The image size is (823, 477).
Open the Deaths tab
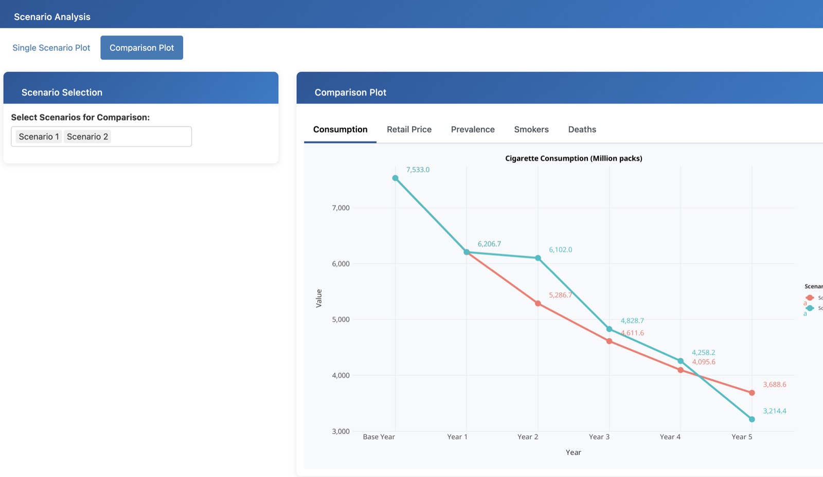click(582, 129)
